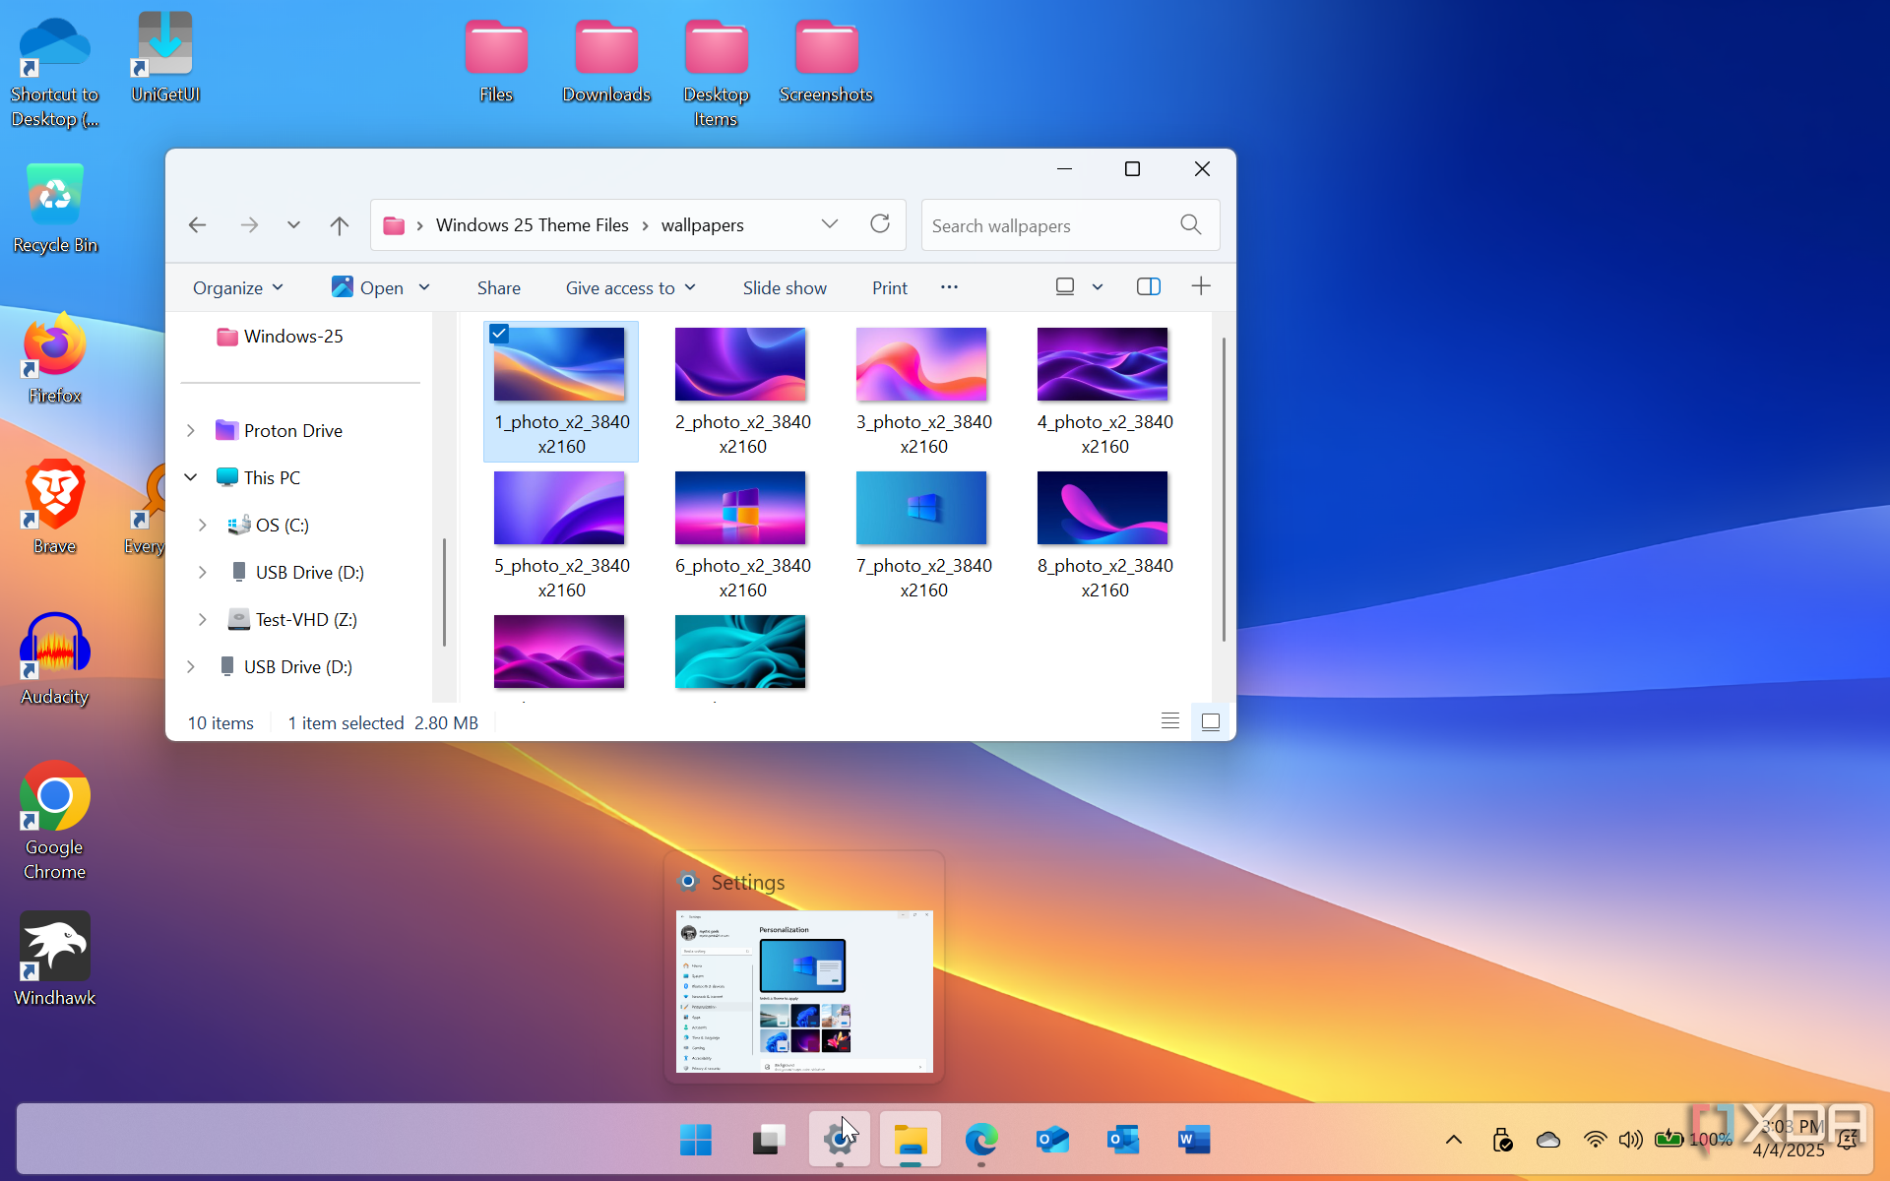
Task: Open the Organize menu
Action: pos(238,287)
